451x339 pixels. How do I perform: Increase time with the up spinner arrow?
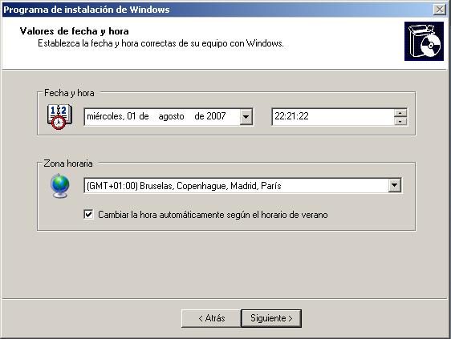tap(400, 113)
